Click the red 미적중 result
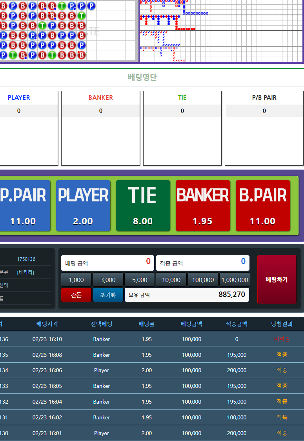Screen dimensions: 304x441 point(282,339)
